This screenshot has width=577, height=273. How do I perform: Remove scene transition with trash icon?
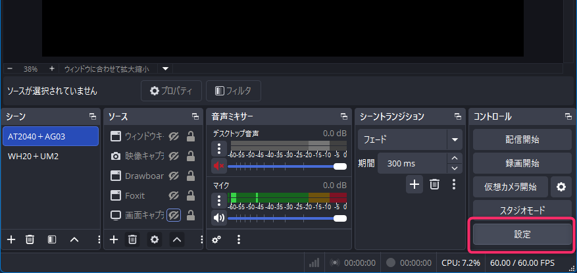pyautogui.click(x=434, y=184)
